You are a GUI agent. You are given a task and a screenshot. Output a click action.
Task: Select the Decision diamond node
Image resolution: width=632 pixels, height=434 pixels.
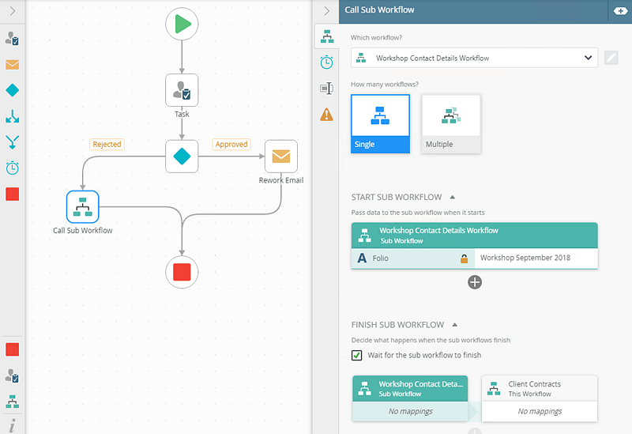(182, 156)
